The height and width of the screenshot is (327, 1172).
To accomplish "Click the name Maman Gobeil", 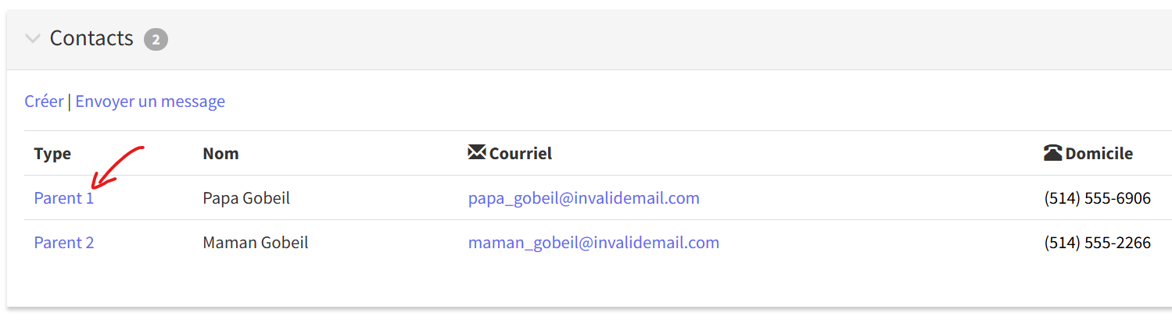I will [x=256, y=243].
